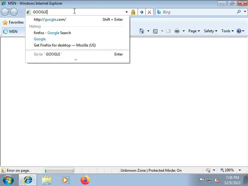Open Get Firefox for desktop history entry
The width and height of the screenshot is (248, 186).
coord(77,45)
